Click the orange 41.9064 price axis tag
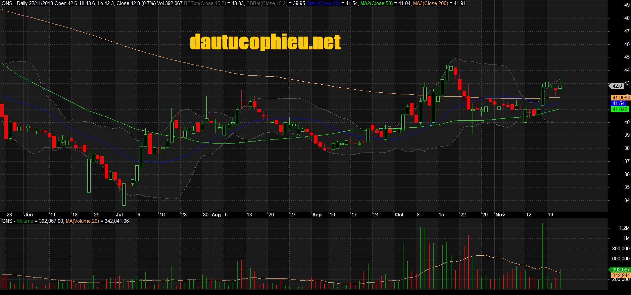This screenshot has height=295, width=631. 621,98
